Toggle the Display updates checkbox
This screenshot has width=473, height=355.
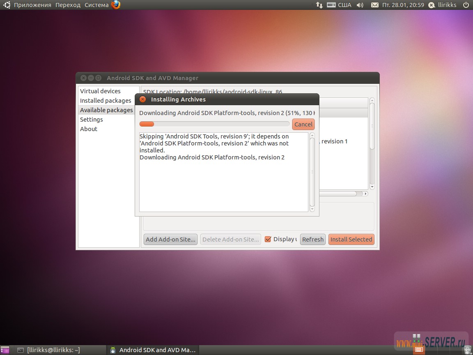tap(269, 239)
